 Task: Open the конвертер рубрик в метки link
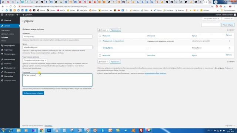coord(156,73)
